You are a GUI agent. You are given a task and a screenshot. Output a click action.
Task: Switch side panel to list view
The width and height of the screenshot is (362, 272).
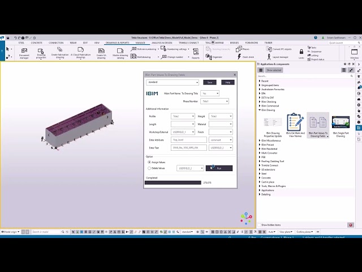click(344, 70)
